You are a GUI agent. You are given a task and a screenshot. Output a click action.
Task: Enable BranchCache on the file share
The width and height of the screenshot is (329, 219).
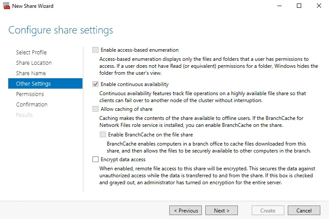point(102,135)
